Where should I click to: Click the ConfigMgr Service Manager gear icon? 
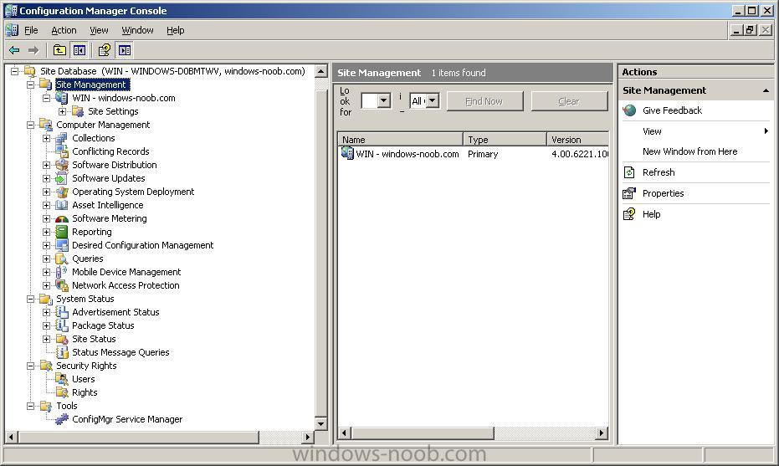coord(62,420)
